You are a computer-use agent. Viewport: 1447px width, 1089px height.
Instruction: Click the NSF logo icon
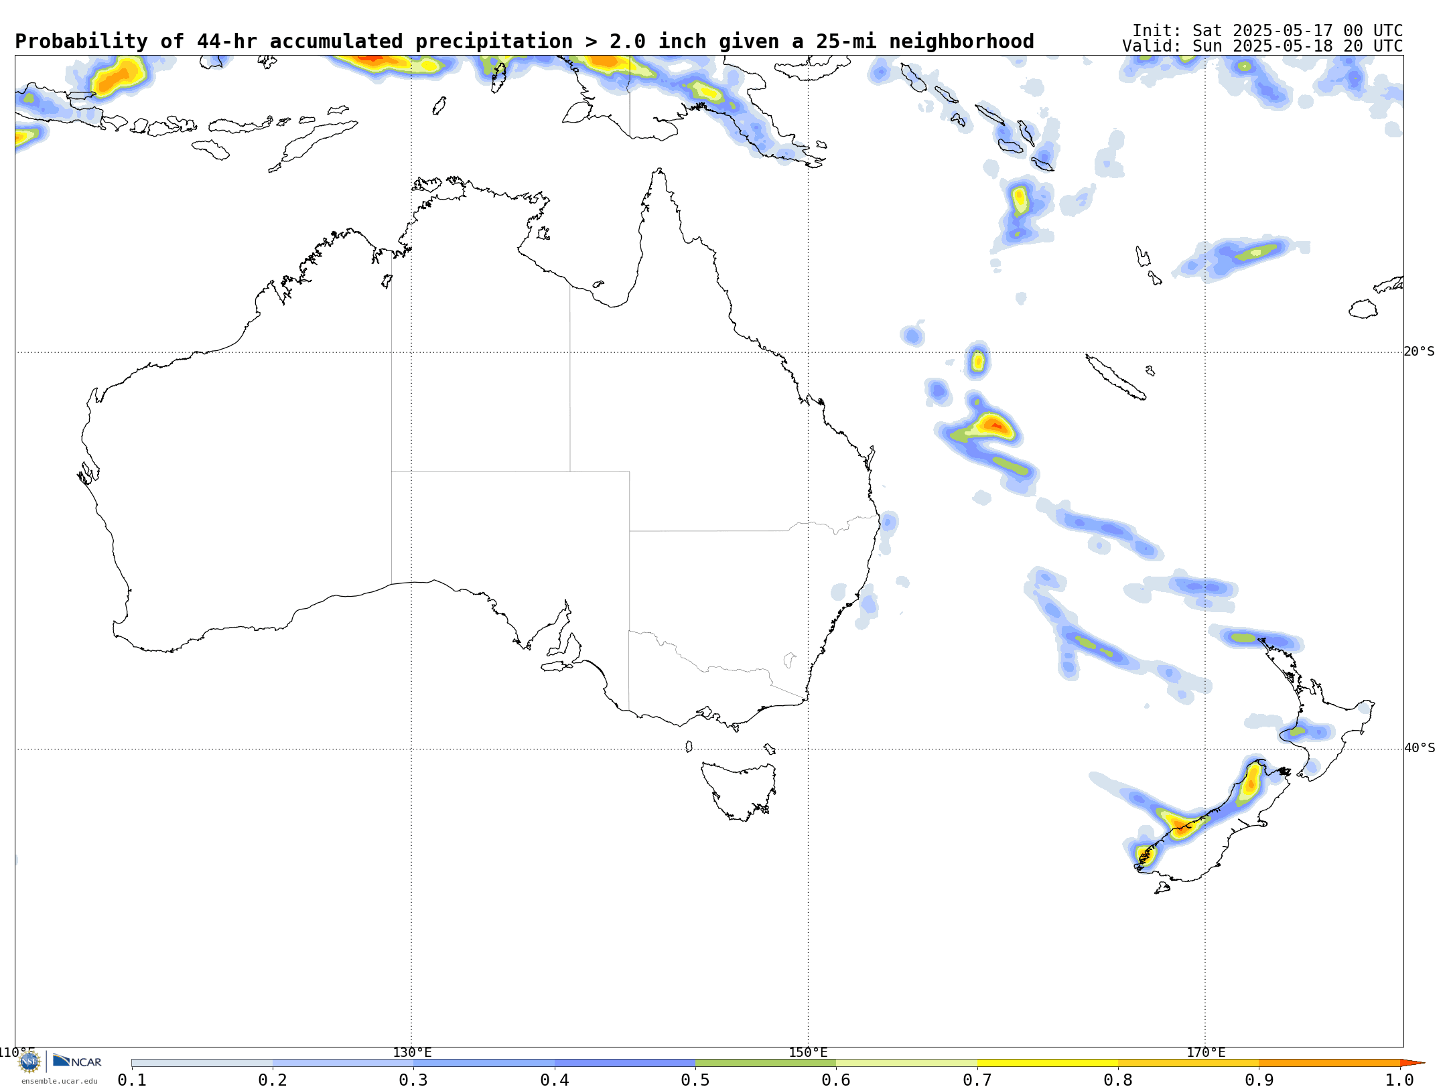click(29, 1061)
